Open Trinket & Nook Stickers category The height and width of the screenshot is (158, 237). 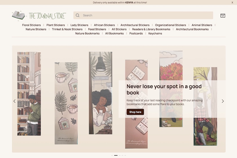pyautogui.click(x=67, y=29)
